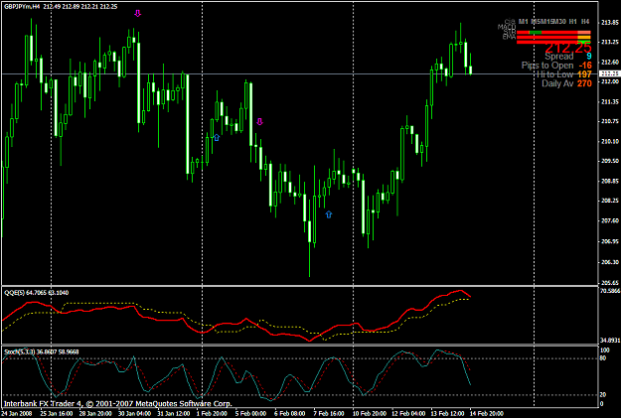Click the 24 Jan 2008 date label
Viewport: 621px width, 418px height.
15,413
